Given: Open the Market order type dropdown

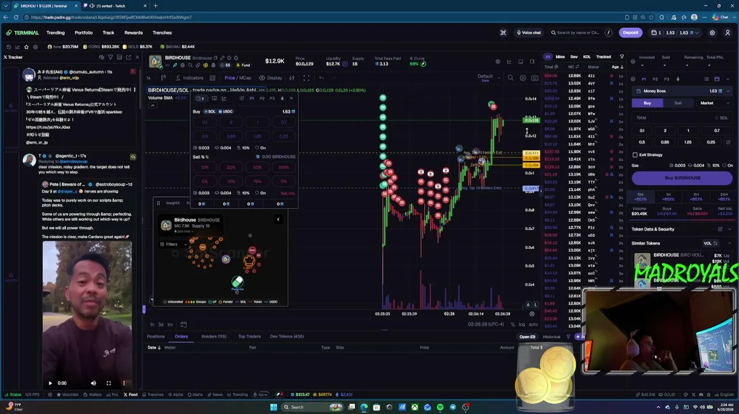Looking at the screenshot, I should pos(714,103).
